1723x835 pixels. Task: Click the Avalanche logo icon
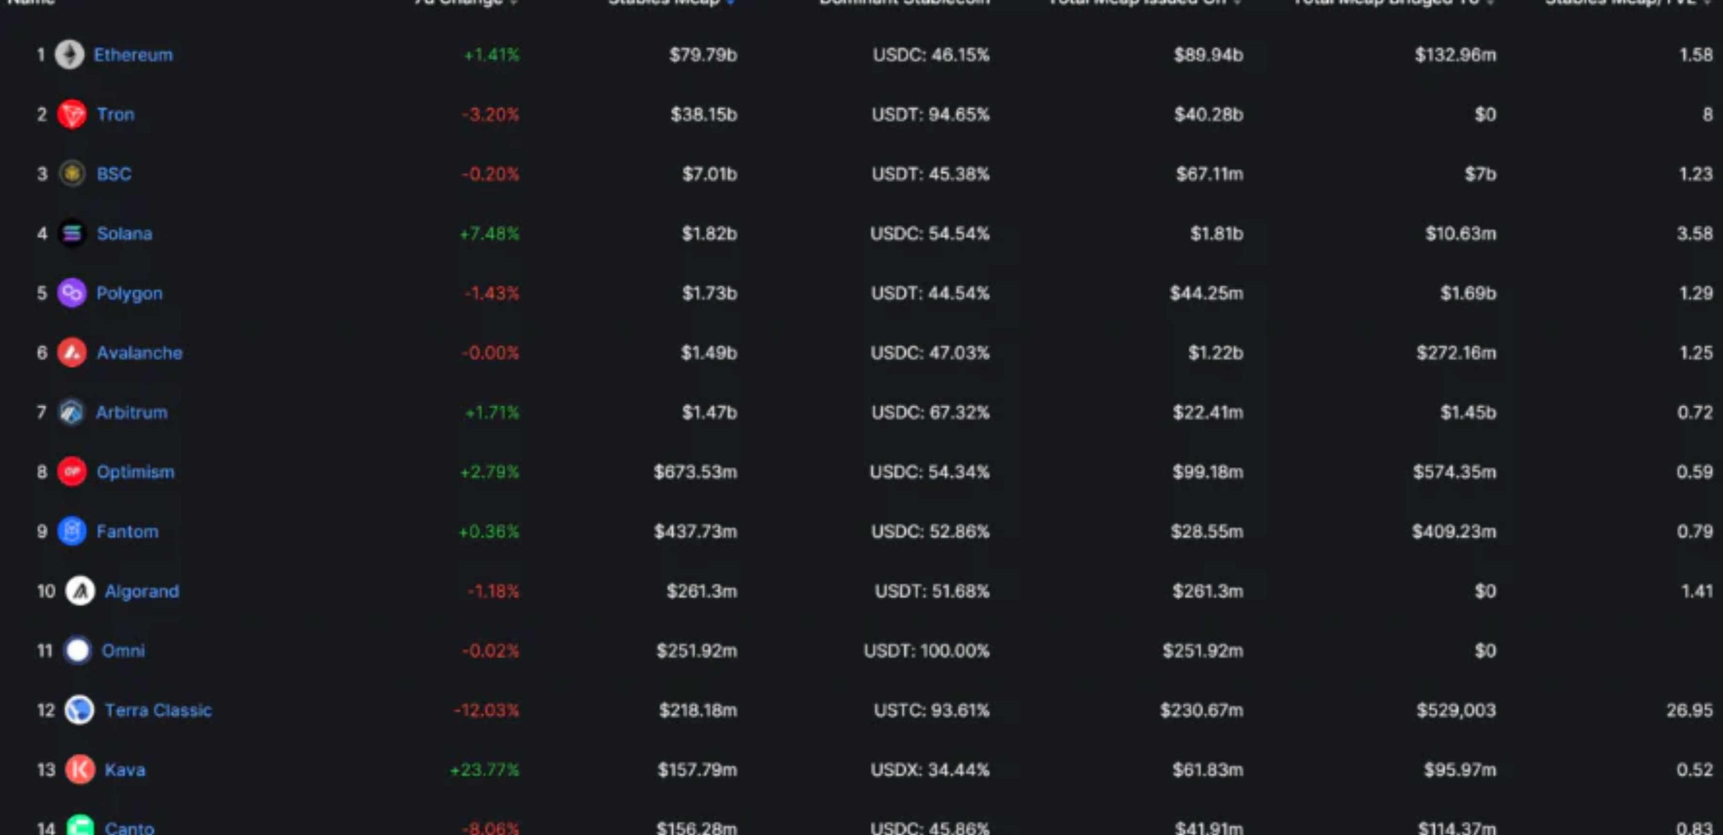click(72, 352)
